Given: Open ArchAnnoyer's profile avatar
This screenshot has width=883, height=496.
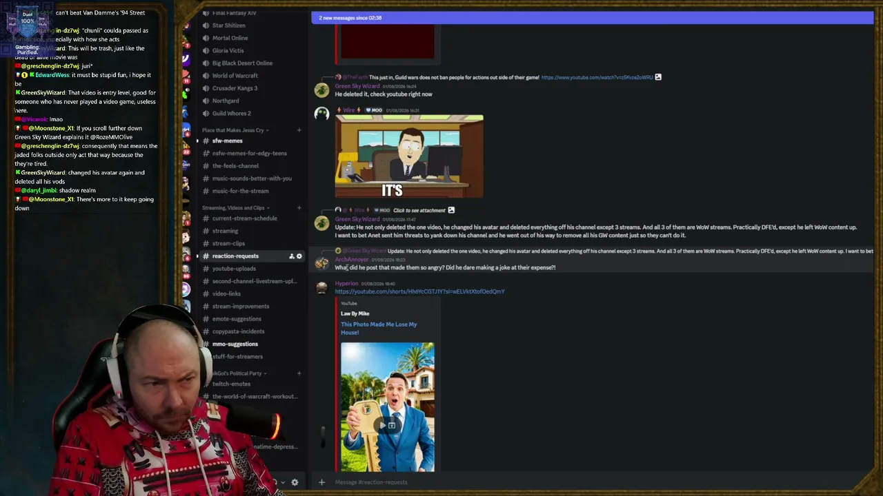Looking at the screenshot, I should [321, 263].
